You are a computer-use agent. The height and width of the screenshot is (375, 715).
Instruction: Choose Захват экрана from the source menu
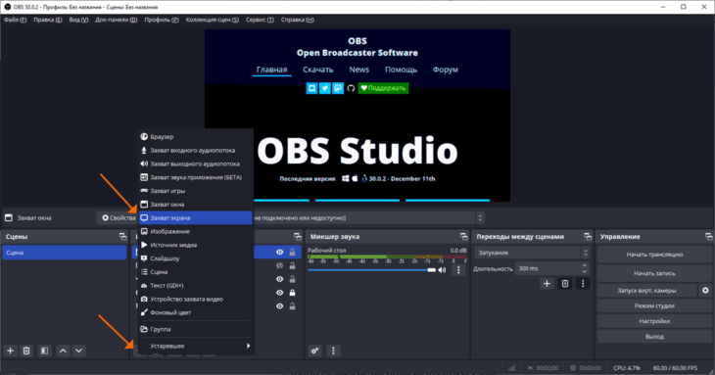(196, 217)
